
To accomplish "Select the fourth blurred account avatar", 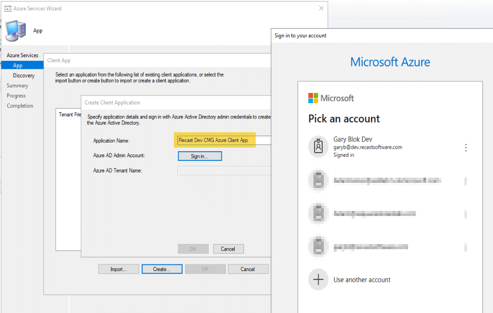I will (x=318, y=247).
